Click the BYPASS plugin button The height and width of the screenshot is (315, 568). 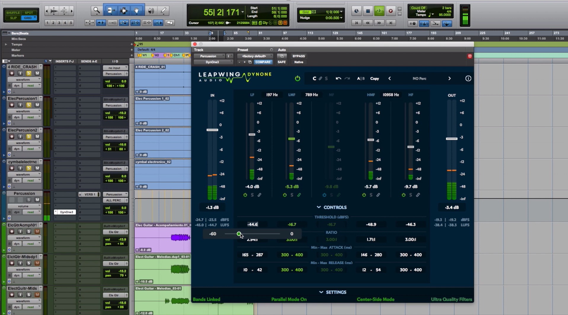pos(299,56)
